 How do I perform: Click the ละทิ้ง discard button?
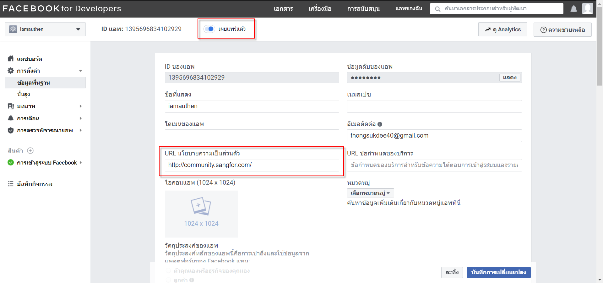click(452, 272)
